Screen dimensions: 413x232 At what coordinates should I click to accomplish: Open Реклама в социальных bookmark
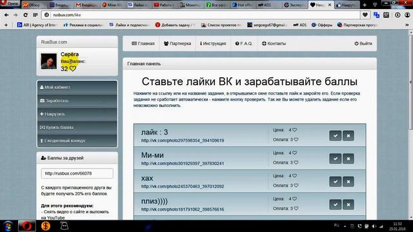[x=83, y=25]
